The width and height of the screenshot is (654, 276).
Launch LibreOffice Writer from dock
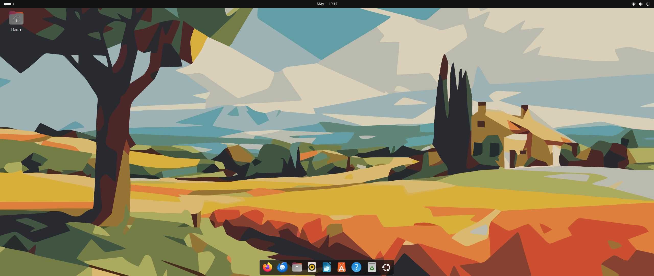[x=326, y=267]
